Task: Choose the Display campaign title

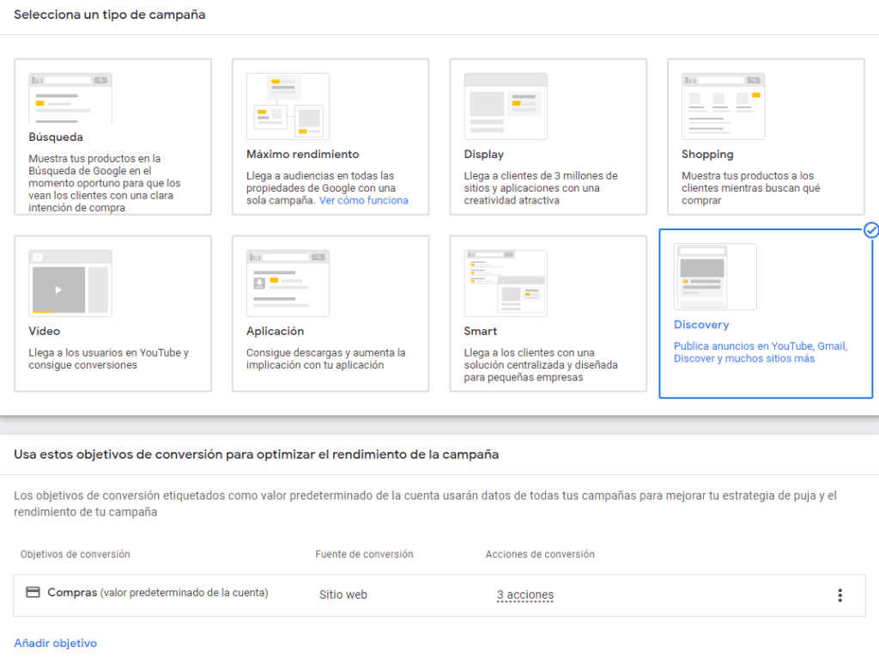Action: (x=484, y=155)
